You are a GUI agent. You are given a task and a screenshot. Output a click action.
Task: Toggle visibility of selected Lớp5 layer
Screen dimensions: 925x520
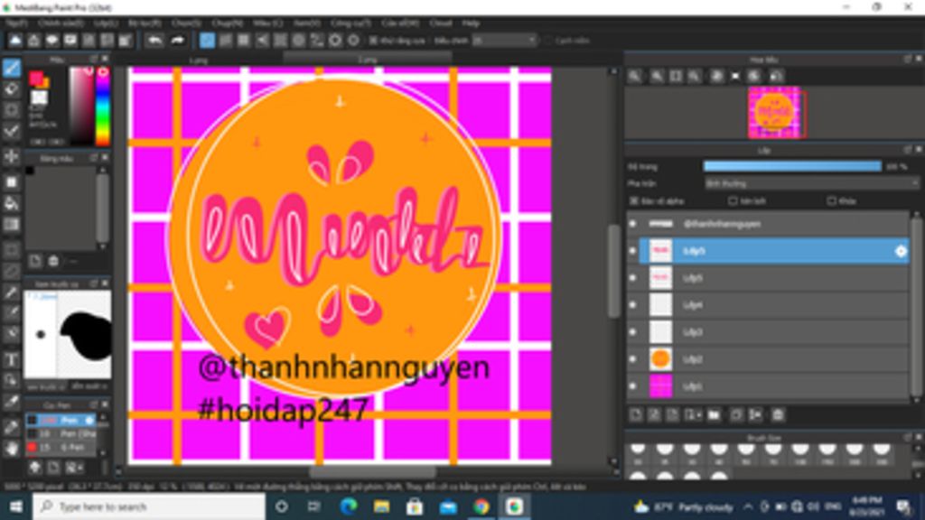(633, 251)
